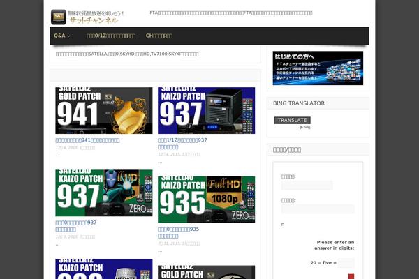Click the second sidebar form input field
Viewport: 419px width, 279px height.
pos(318,209)
